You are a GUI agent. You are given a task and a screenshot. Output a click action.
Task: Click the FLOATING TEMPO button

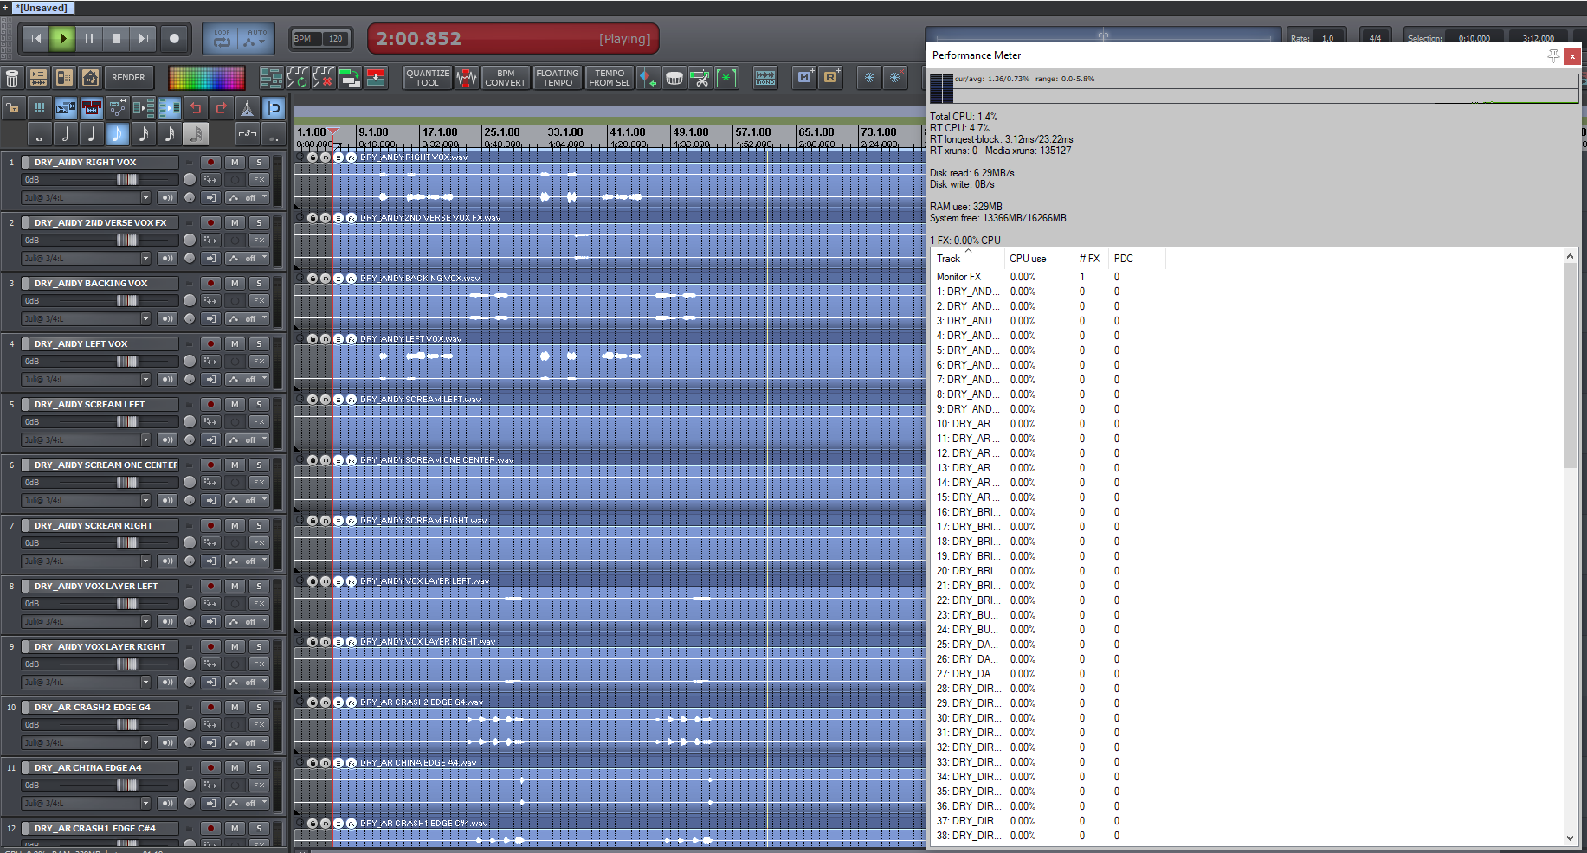(558, 78)
